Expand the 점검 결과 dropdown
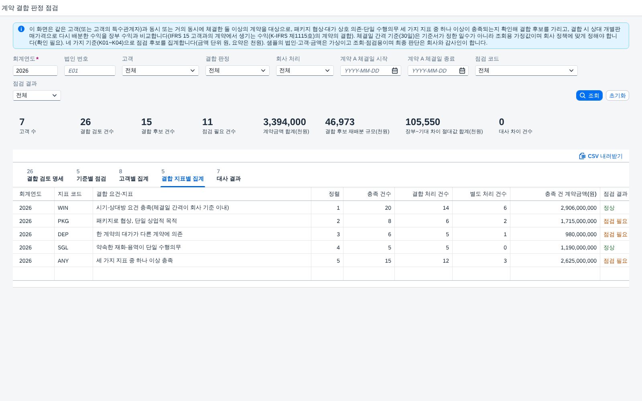Screen dimensions: 642x401 [x=55, y=95]
